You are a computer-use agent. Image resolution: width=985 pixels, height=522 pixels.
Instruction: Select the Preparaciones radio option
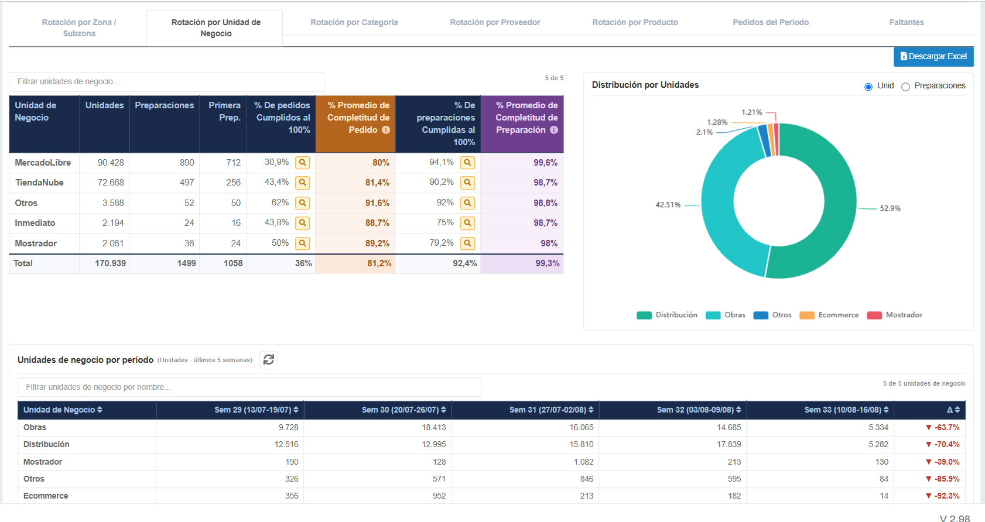[x=905, y=87]
